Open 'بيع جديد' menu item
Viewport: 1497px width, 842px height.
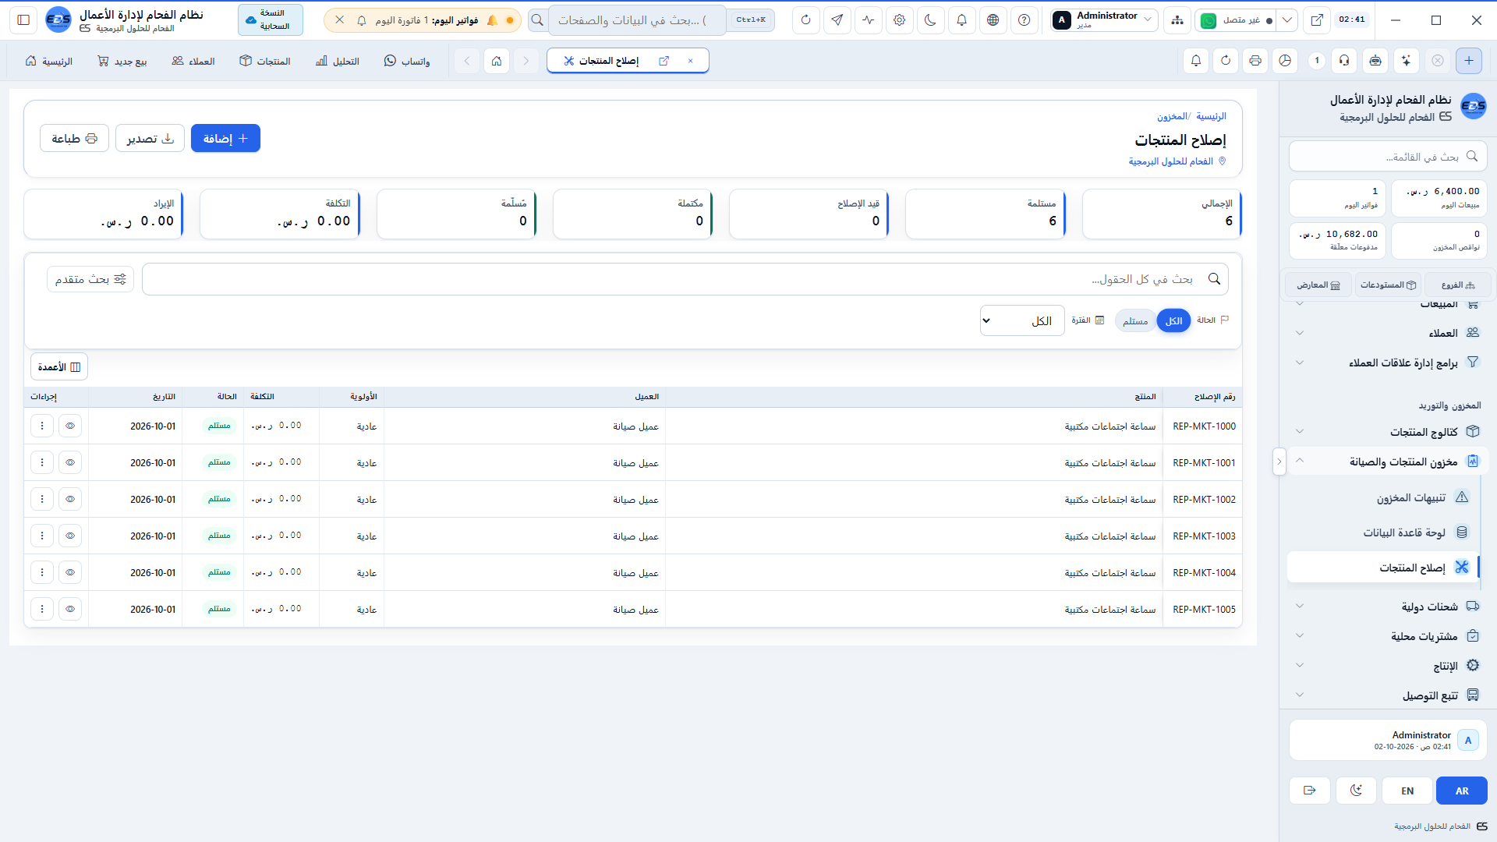pos(122,61)
